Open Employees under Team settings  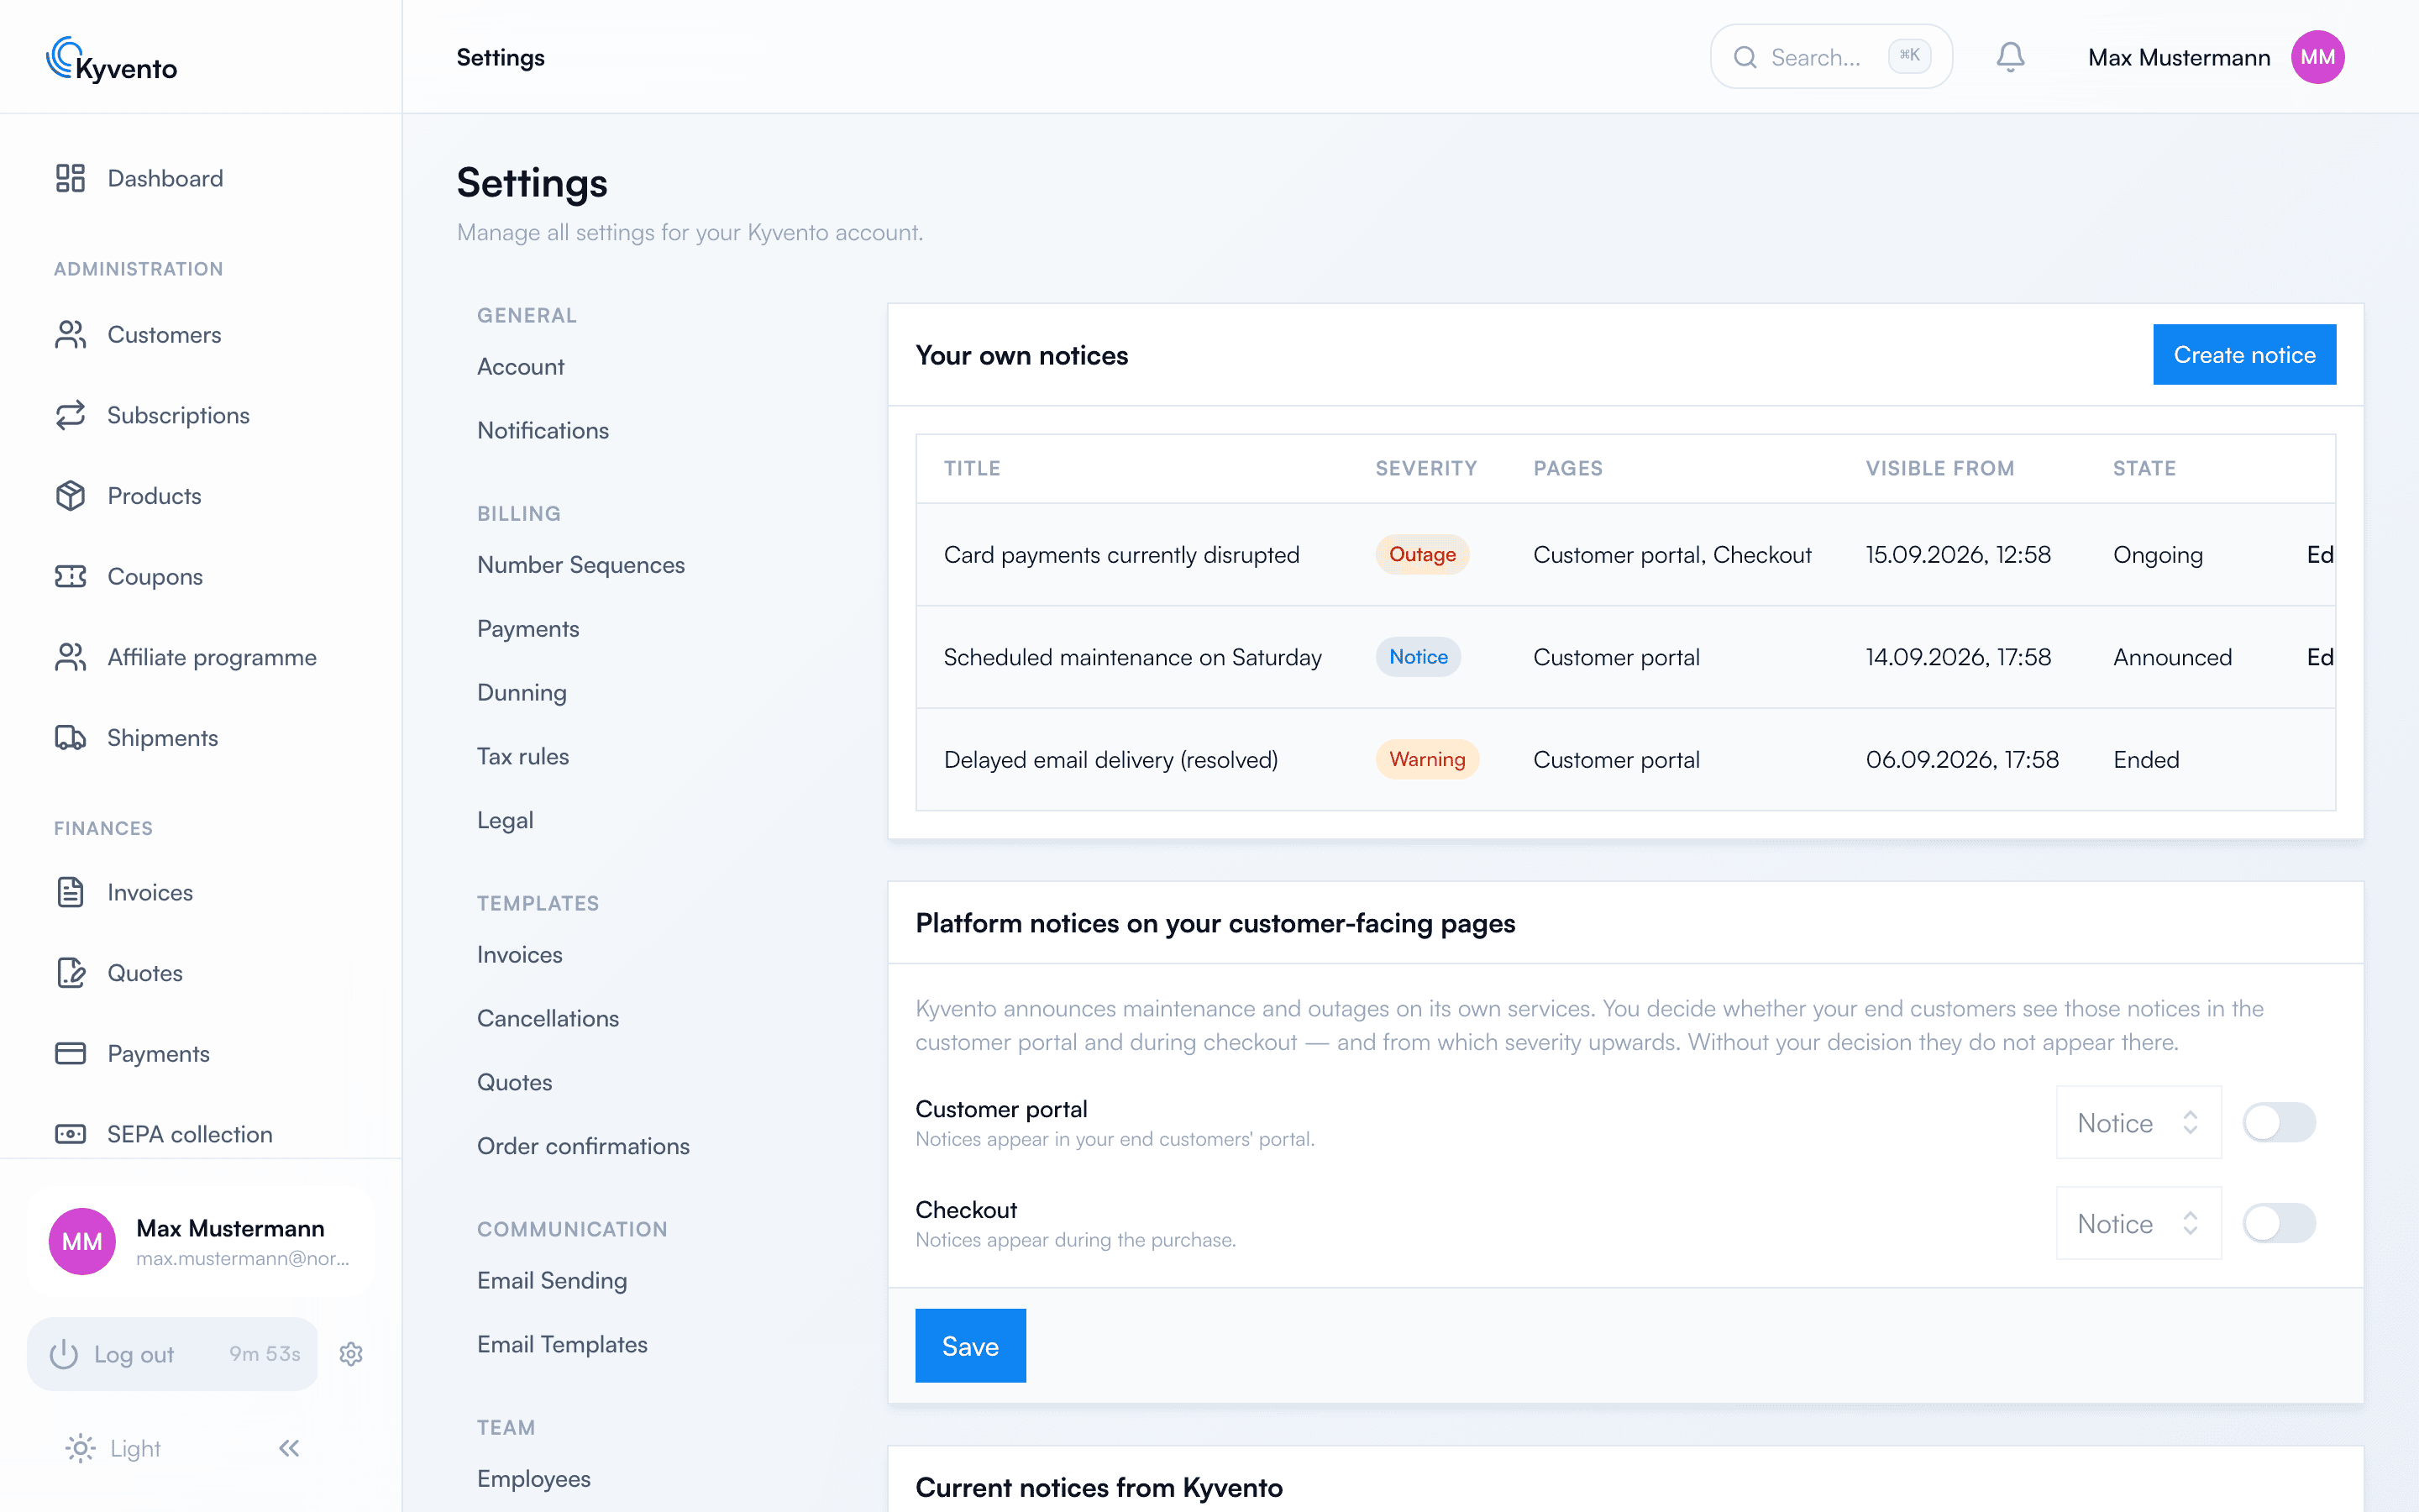click(534, 1478)
